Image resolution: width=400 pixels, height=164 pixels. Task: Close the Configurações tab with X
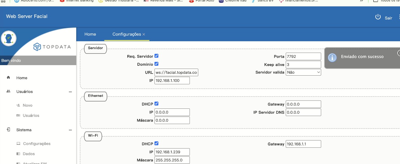coord(144,34)
